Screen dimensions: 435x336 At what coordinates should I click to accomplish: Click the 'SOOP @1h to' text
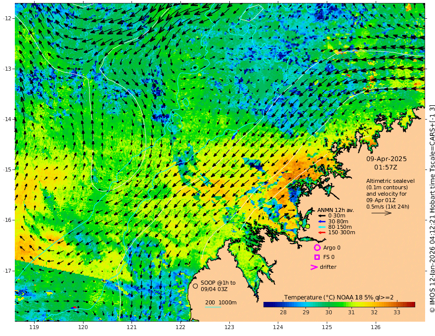coord(218,283)
